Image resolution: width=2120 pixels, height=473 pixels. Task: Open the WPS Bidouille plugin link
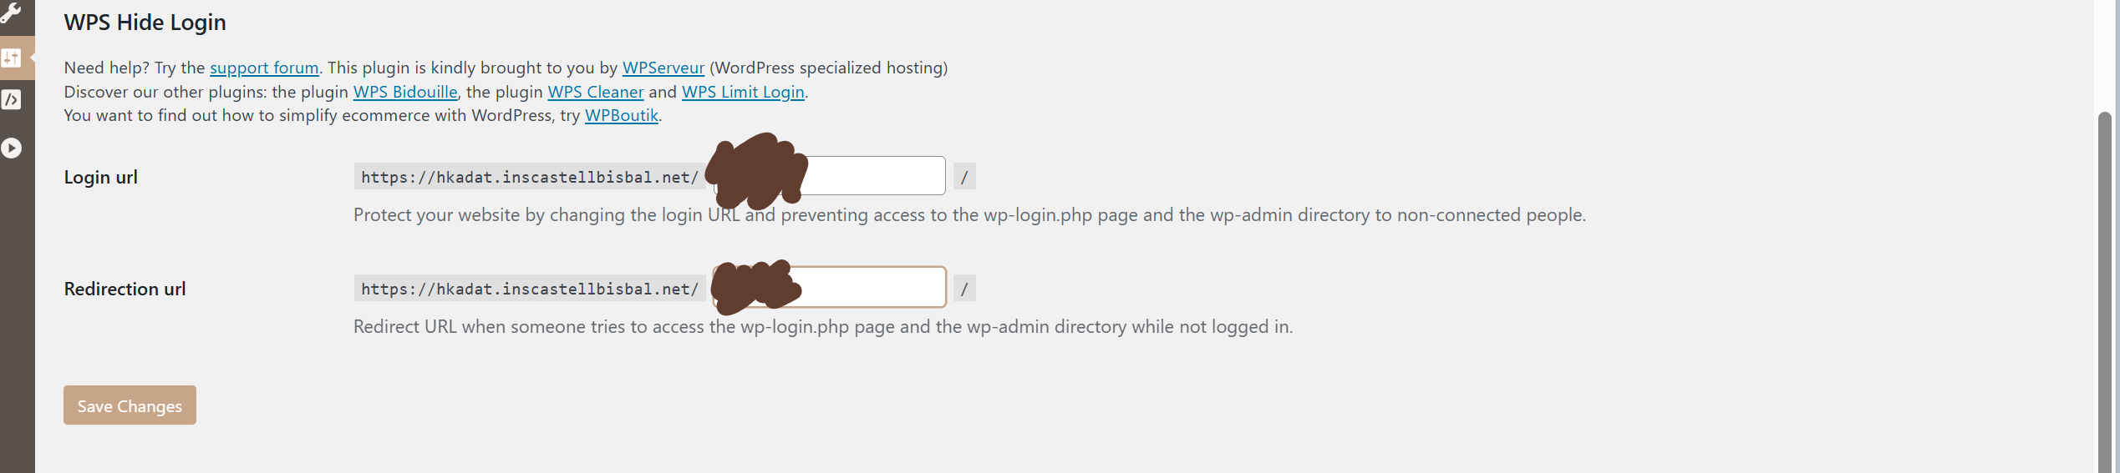(x=405, y=92)
